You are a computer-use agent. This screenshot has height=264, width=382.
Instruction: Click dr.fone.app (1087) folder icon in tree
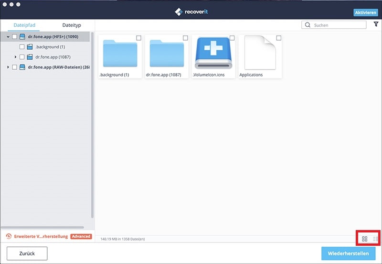[x=30, y=57]
